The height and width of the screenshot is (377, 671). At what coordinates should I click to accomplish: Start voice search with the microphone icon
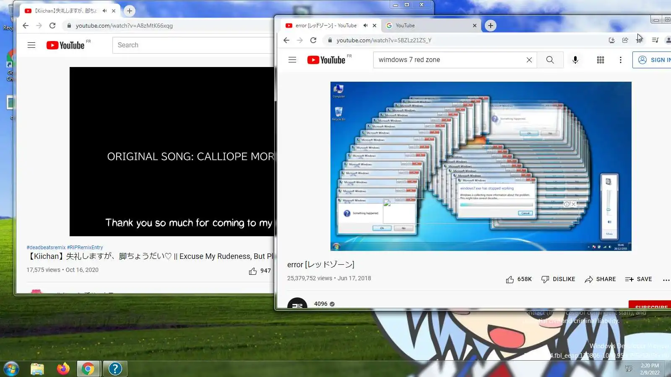[x=575, y=60]
